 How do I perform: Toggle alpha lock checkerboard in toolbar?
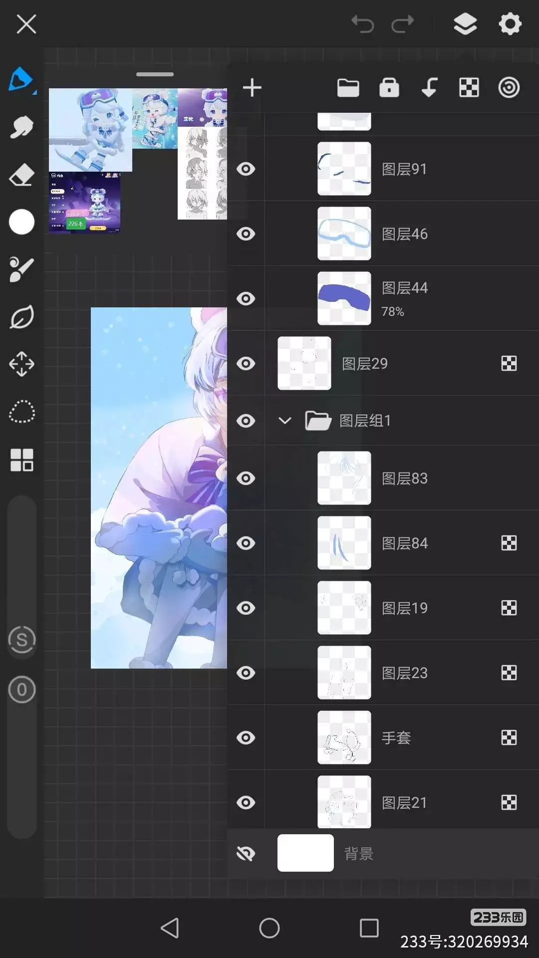pos(469,88)
